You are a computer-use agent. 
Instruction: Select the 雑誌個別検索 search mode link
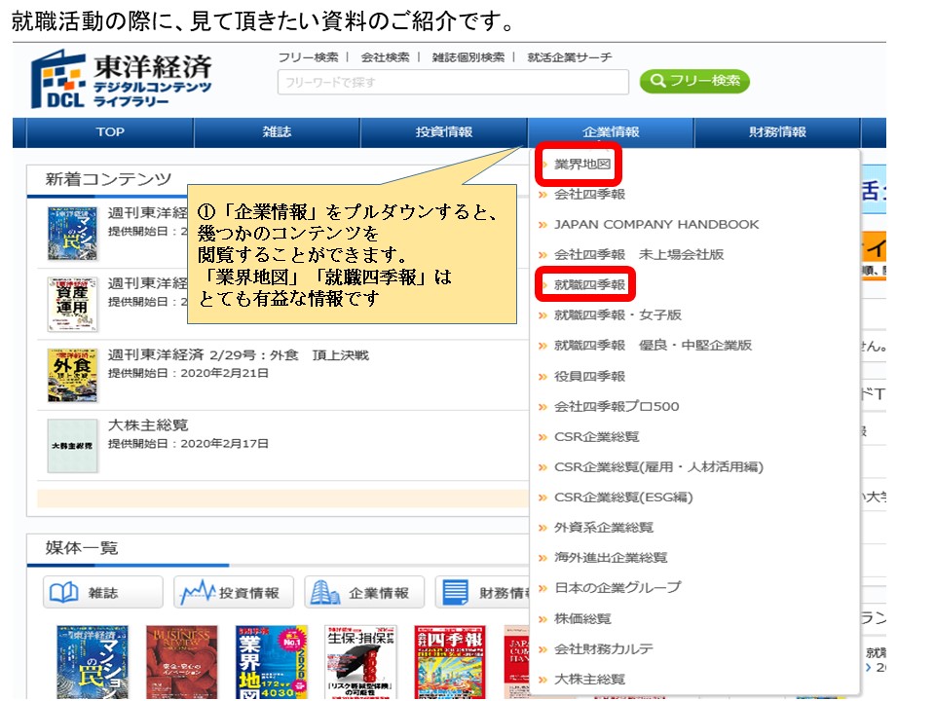click(x=468, y=57)
